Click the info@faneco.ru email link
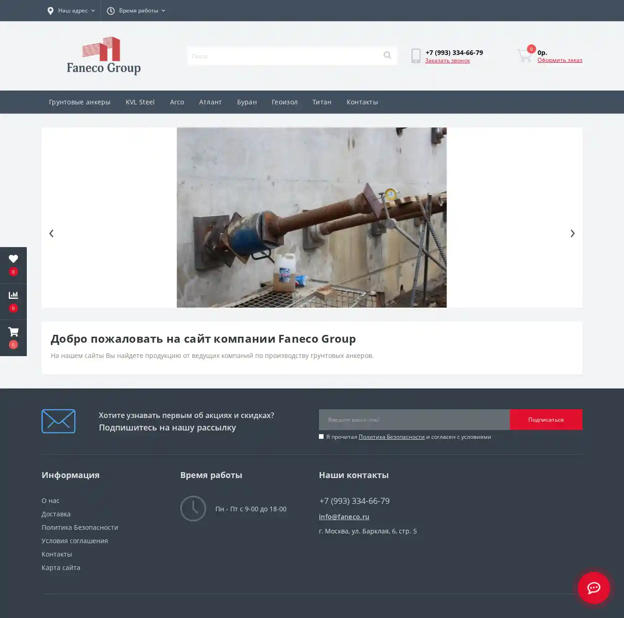Viewport: 624px width, 618px height. pos(344,517)
